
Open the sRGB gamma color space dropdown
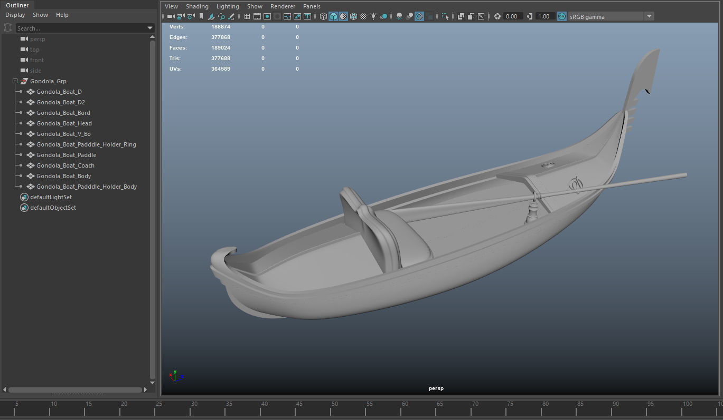click(611, 16)
